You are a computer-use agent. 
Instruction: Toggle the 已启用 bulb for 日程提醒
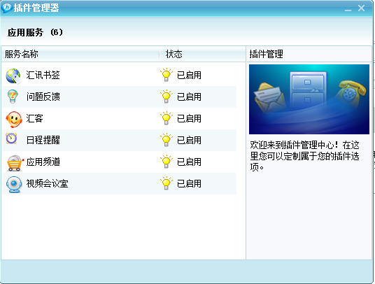click(x=167, y=140)
